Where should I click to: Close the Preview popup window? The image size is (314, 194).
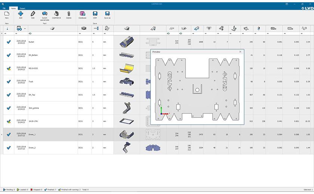tap(240, 52)
